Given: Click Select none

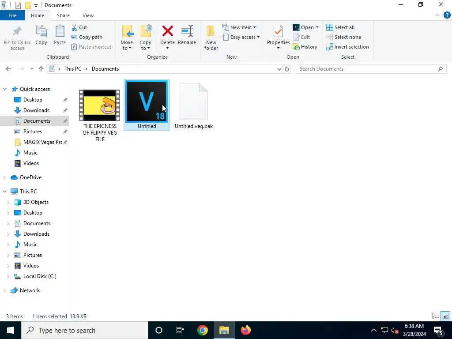Looking at the screenshot, I should coord(343,37).
